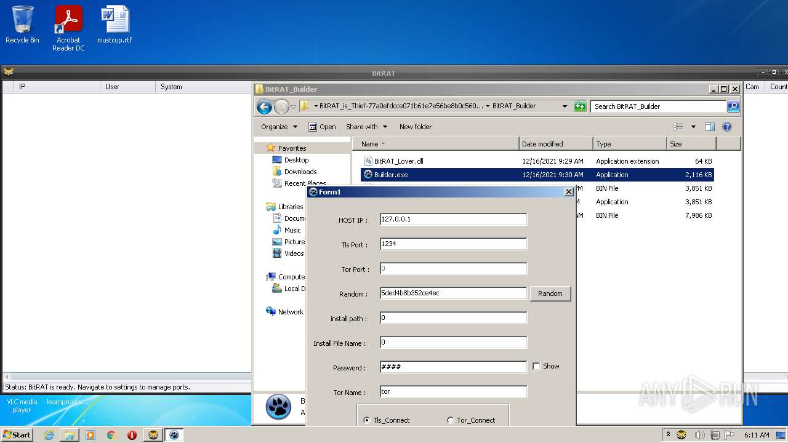
Task: Click the taskbar clock
Action: 757,435
